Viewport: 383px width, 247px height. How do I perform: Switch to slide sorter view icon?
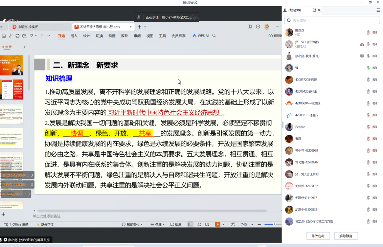199,224
